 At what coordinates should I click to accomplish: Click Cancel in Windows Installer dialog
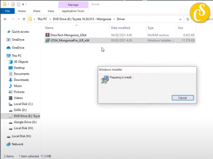point(182,98)
